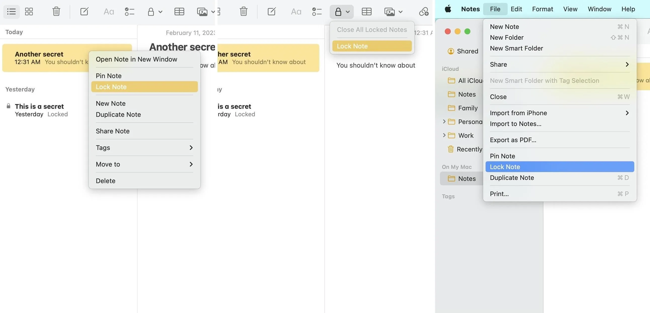Choose New Note in File menu
650x313 pixels.
560,27
